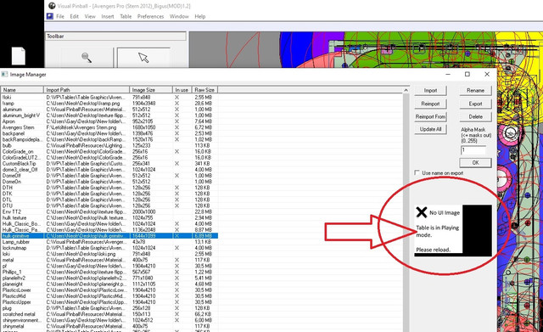The width and height of the screenshot is (543, 332).
Task: Select the ColorGrade_on image row
Action: [x=109, y=151]
